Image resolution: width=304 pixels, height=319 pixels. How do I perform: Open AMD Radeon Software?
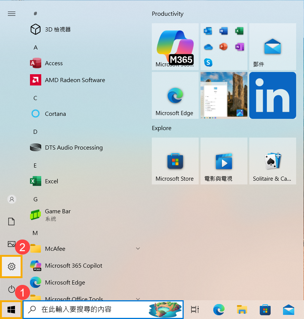click(x=67, y=80)
